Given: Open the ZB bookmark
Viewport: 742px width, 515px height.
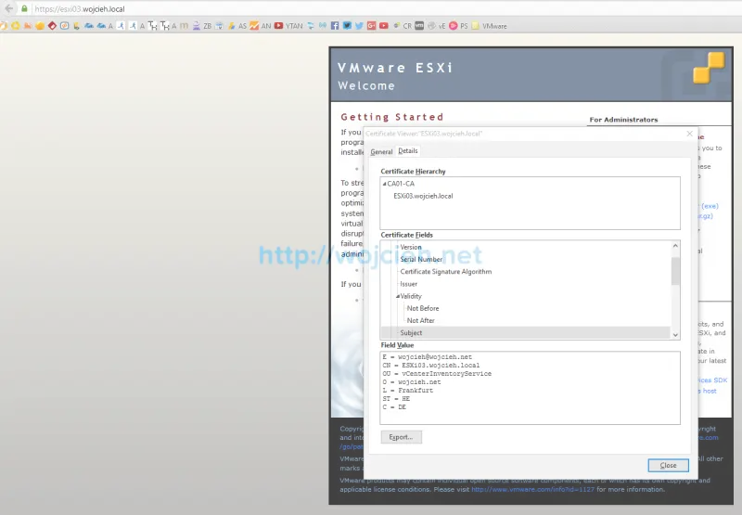Looking at the screenshot, I should click(202, 26).
